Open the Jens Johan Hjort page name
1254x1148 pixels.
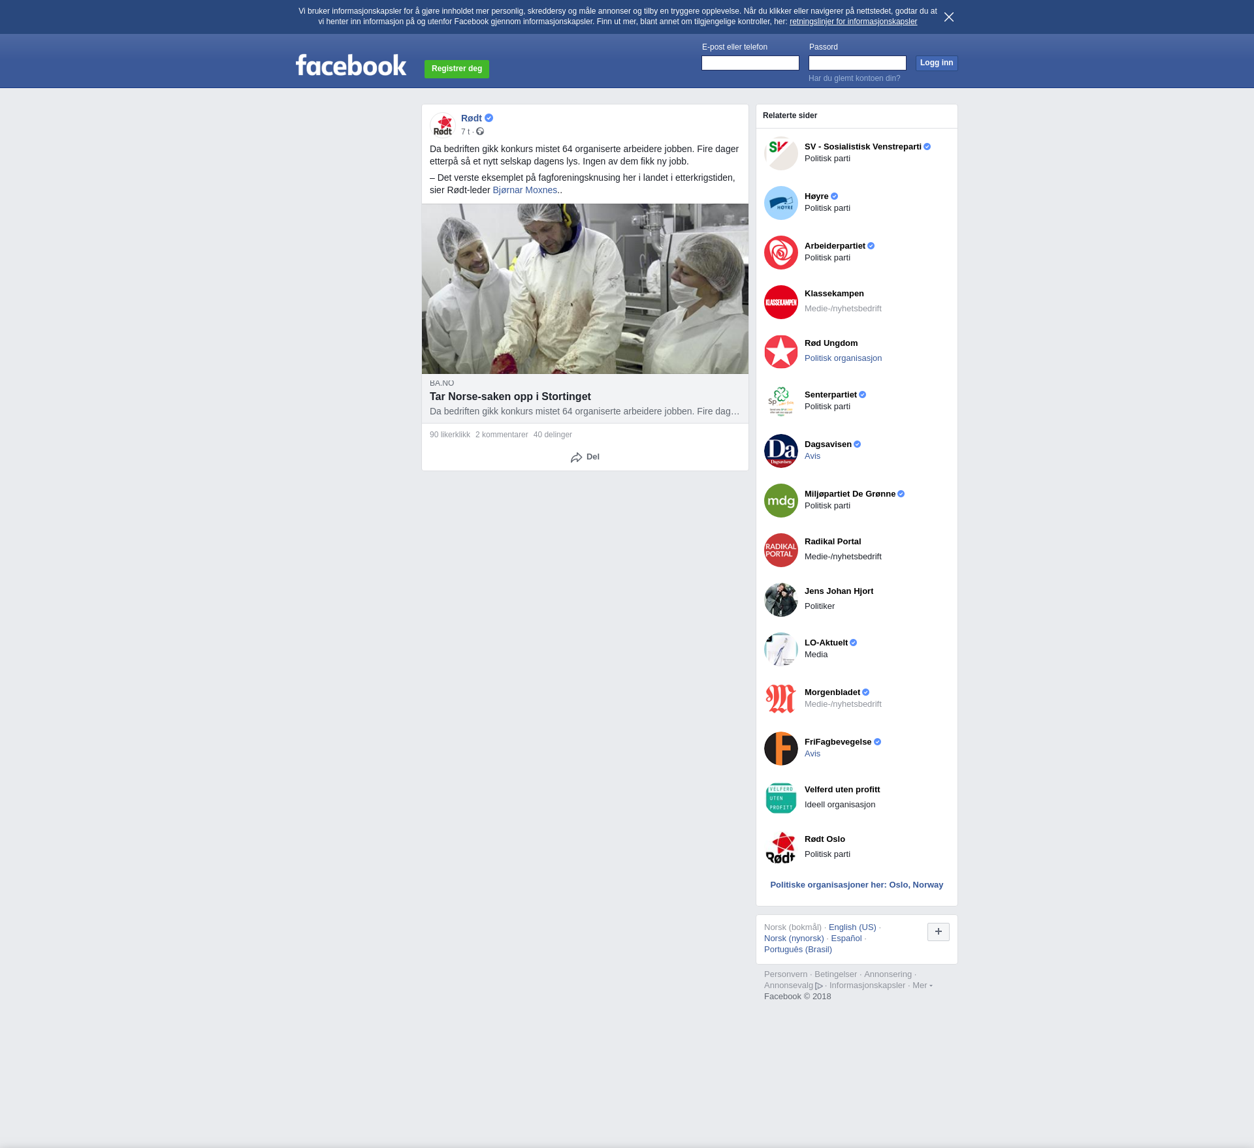(x=839, y=591)
